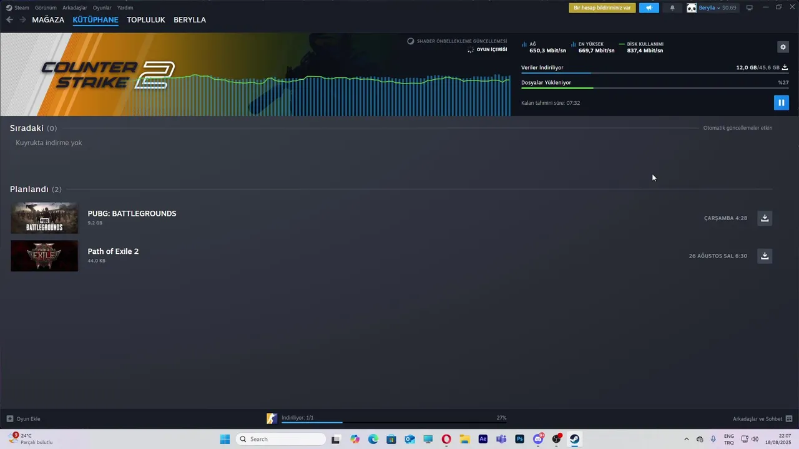This screenshot has width=799, height=449.
Task: Start Path of Exile 2 download now
Action: (x=765, y=256)
